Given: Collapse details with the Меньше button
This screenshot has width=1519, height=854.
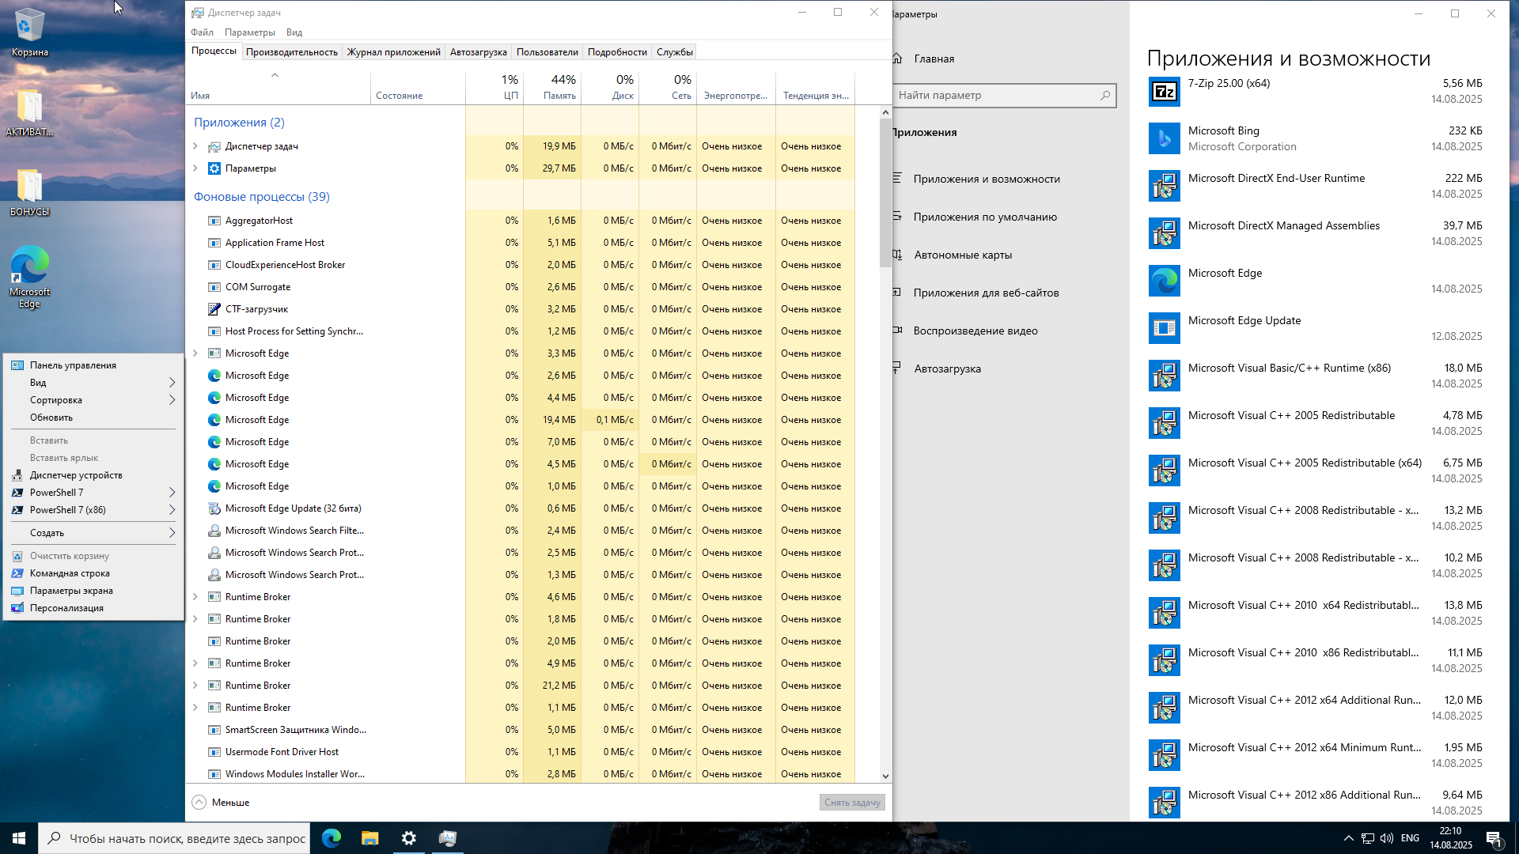Looking at the screenshot, I should [x=221, y=803].
